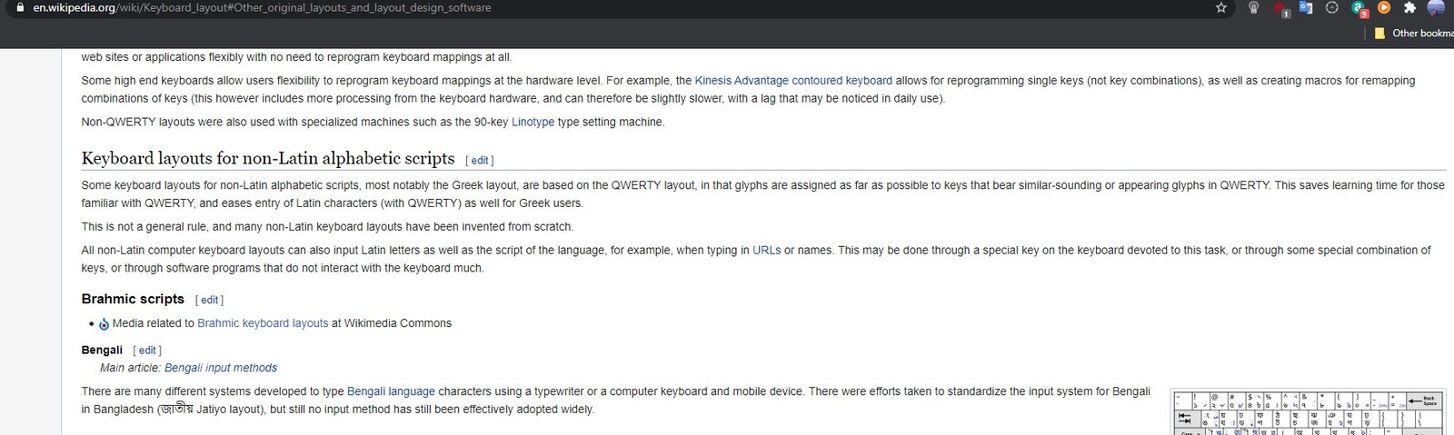Edit the Bengali section
This screenshot has width=1454, height=435.
(148, 351)
